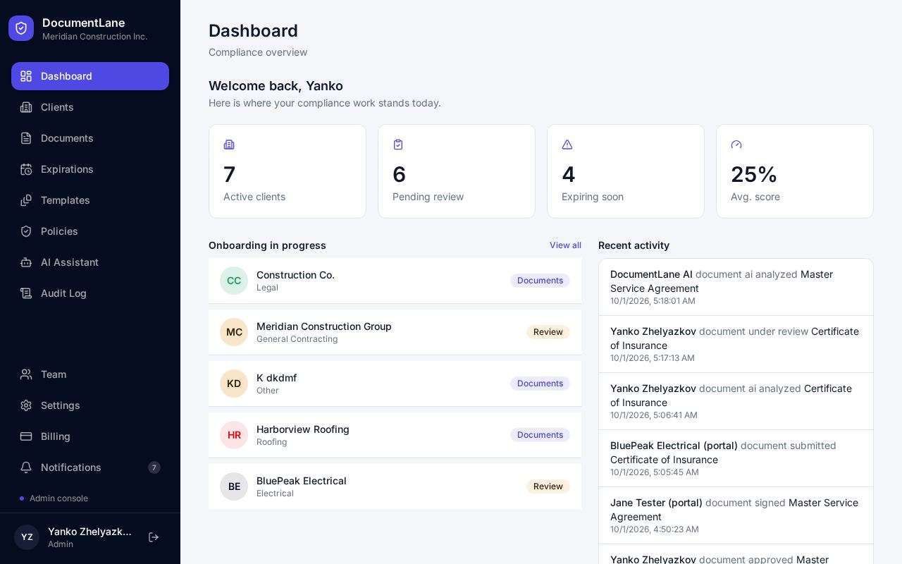Viewport: 902px width, 564px height.
Task: Open the K dkdmf onboarding row
Action: tap(395, 384)
